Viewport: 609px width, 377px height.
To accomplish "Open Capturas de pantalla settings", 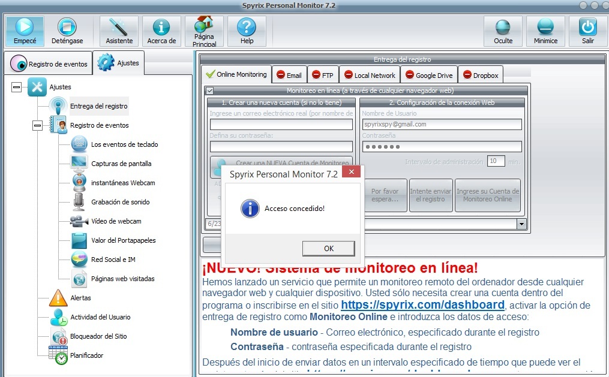I will click(x=121, y=163).
